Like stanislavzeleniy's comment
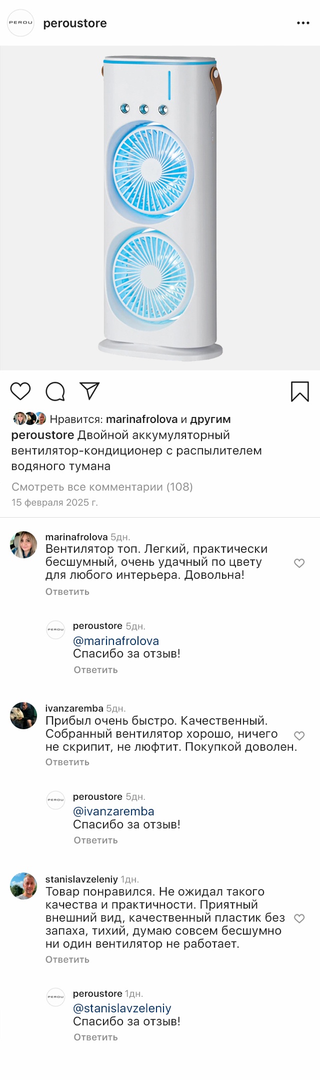The height and width of the screenshot is (1080, 320). (299, 918)
